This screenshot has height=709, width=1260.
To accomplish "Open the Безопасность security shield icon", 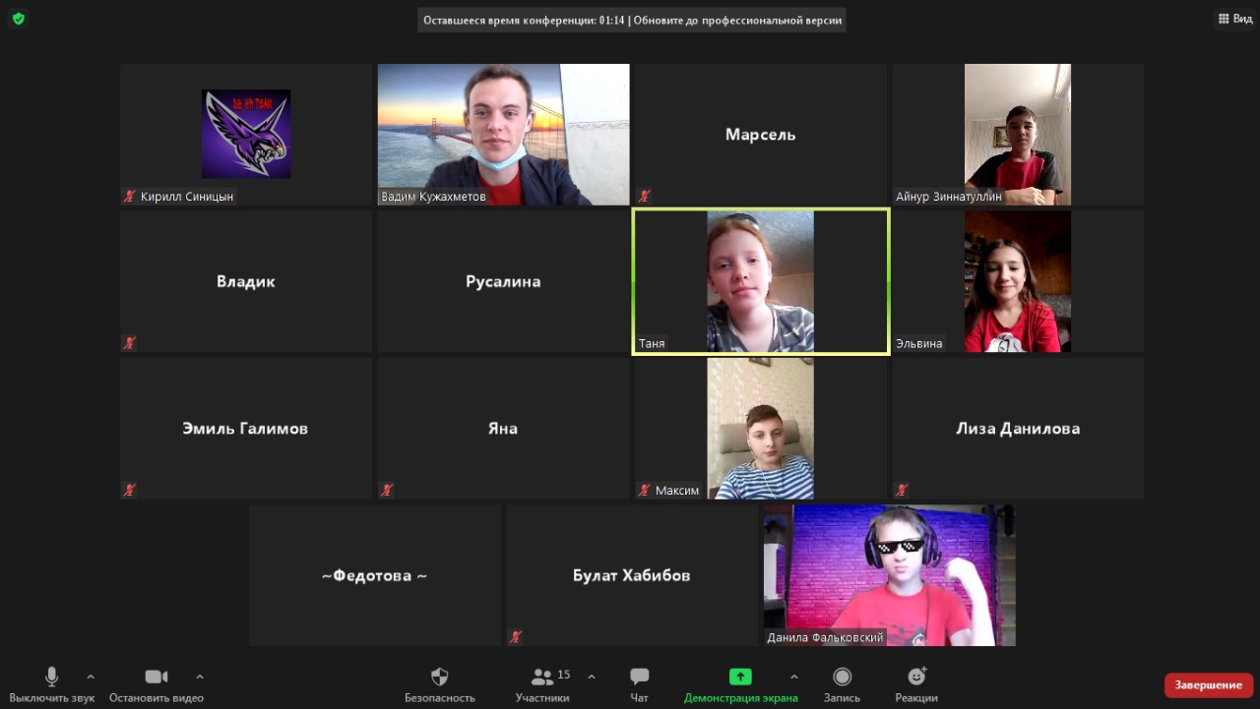I will [x=440, y=678].
